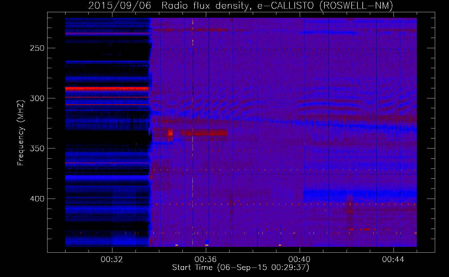This screenshot has width=449, height=277.
Task: Click the 400 frequency tick label
Action: pos(37,199)
